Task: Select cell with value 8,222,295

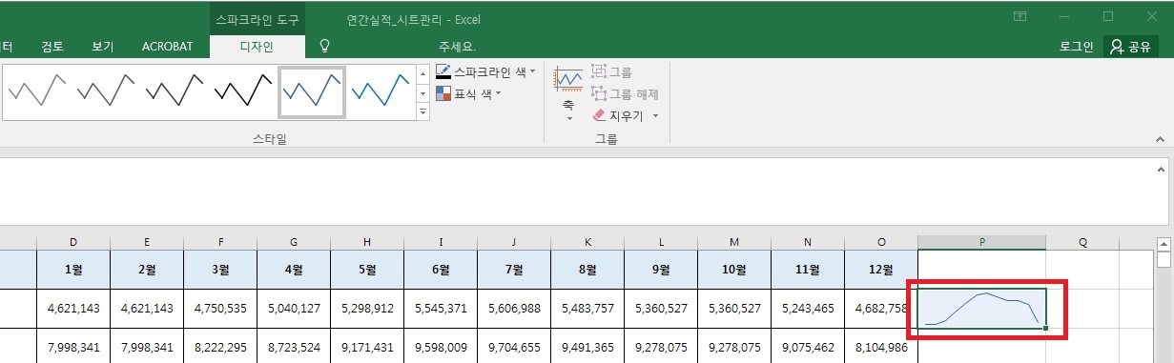Action: click(220, 347)
